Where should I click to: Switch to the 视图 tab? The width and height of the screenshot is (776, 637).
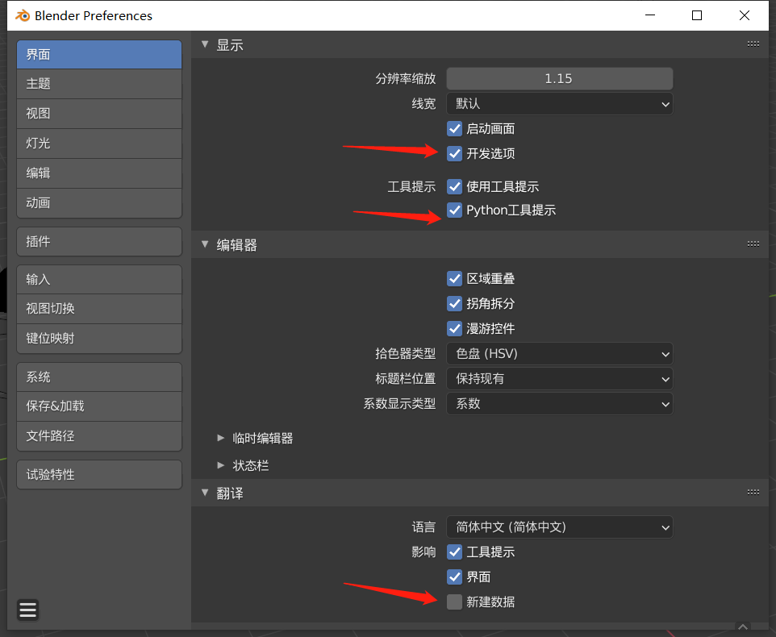pos(99,113)
